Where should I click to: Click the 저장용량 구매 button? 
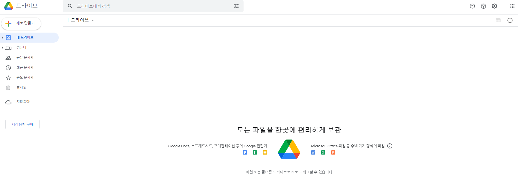22,124
